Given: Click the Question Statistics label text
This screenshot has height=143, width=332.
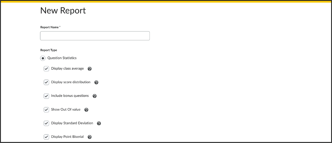Looking at the screenshot, I should click(62, 58).
